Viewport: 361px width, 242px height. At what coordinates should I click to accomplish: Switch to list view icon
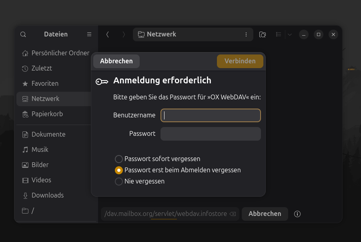pyautogui.click(x=279, y=34)
